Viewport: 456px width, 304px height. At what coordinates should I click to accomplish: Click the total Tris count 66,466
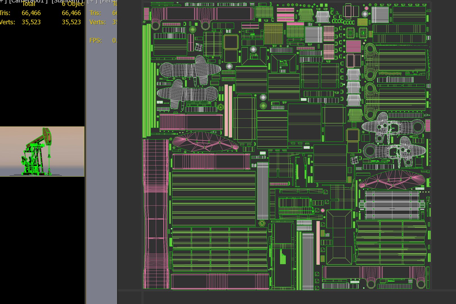31,13
